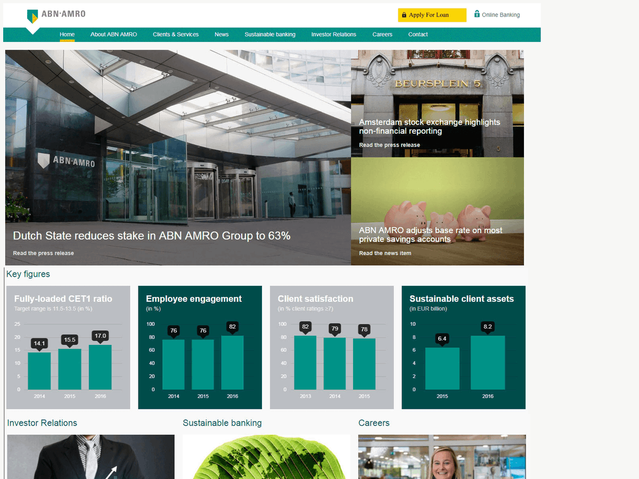Open the News menu item
639x479 pixels.
pos(222,35)
